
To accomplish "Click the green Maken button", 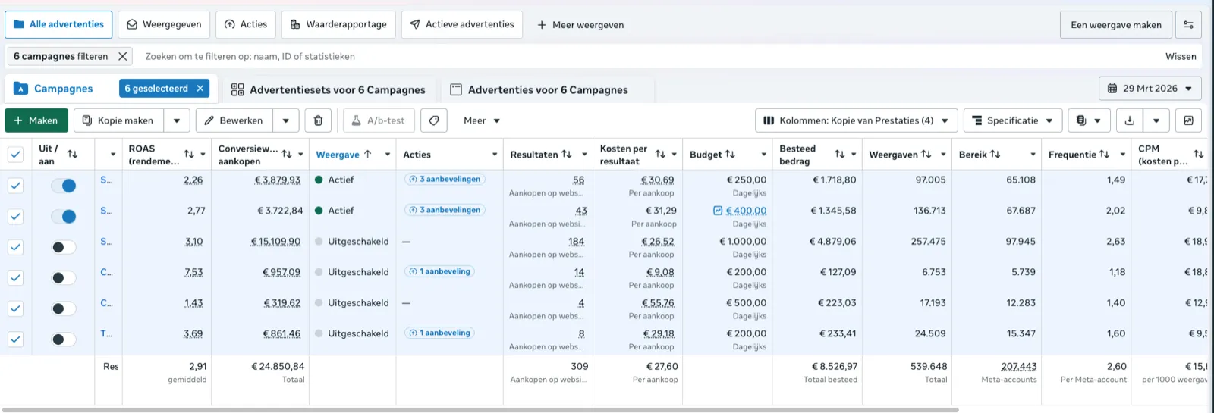I will pos(36,120).
